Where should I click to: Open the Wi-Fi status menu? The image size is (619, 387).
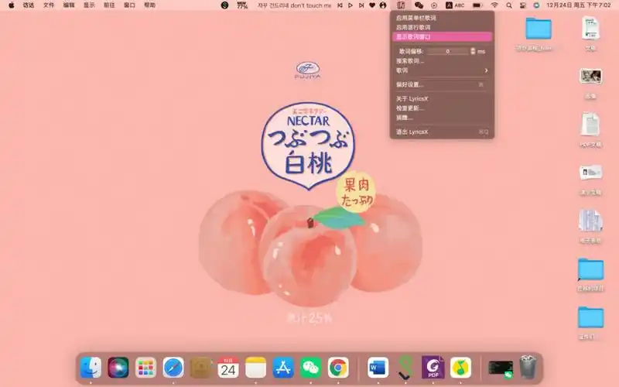pos(494,5)
